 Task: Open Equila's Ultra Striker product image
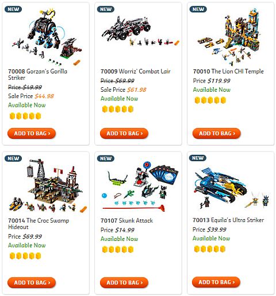click(232, 188)
